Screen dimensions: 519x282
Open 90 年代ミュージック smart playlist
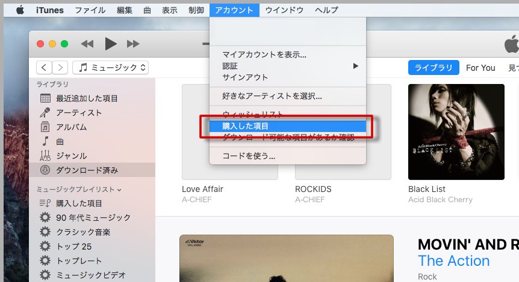tap(92, 218)
